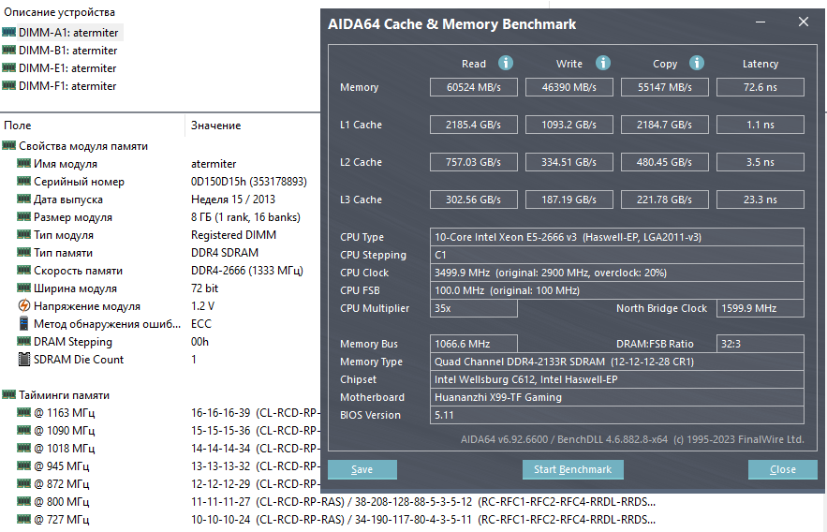
Task: Click the memory chip icon beside DIMM-A1
Action: pos(9,32)
